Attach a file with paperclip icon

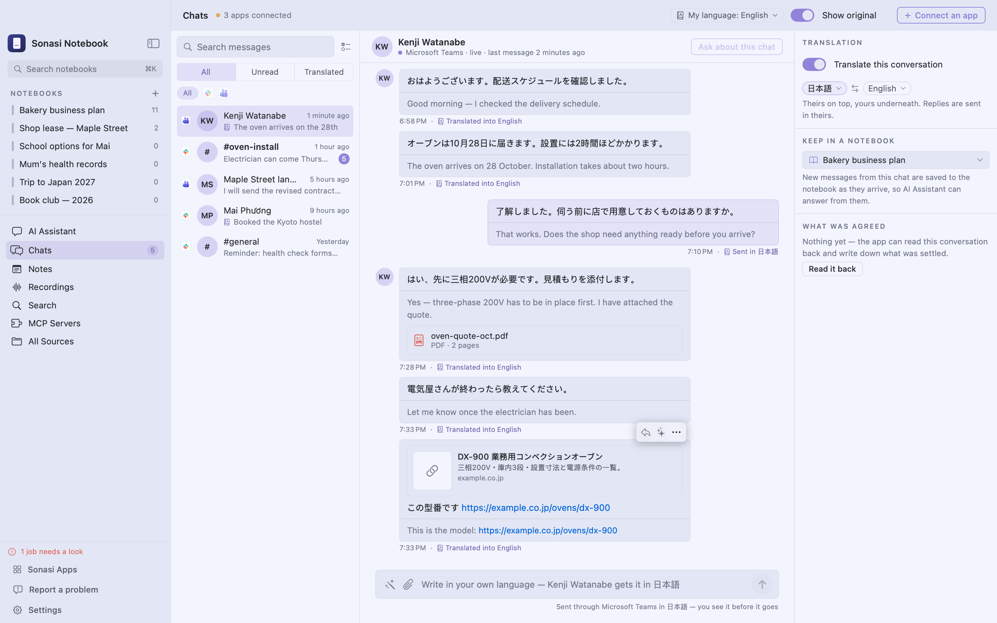408,584
